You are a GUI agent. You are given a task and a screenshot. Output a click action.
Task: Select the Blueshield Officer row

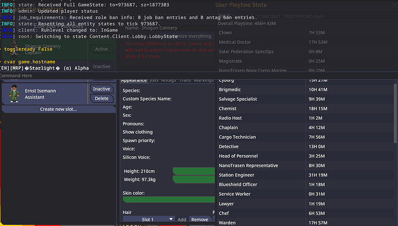tap(306, 184)
